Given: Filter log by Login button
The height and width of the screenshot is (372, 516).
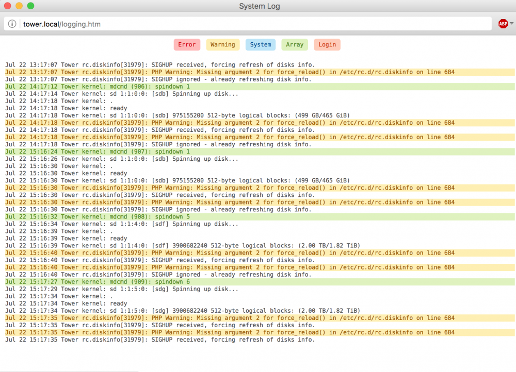Looking at the screenshot, I should [327, 45].
